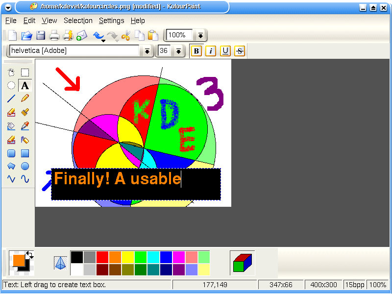
Task: Expand the font size 36 dropdown
Action: click(x=178, y=50)
